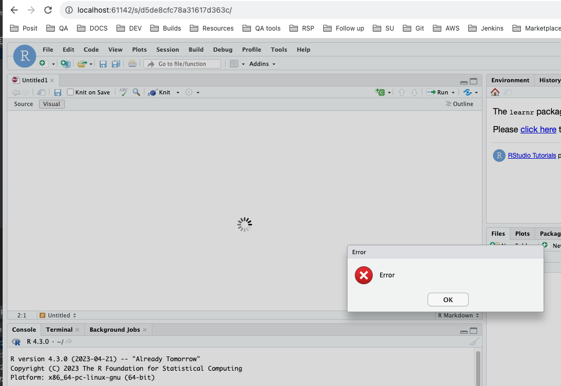Open find with the magnifying glass icon
561x386 pixels.
(136, 92)
